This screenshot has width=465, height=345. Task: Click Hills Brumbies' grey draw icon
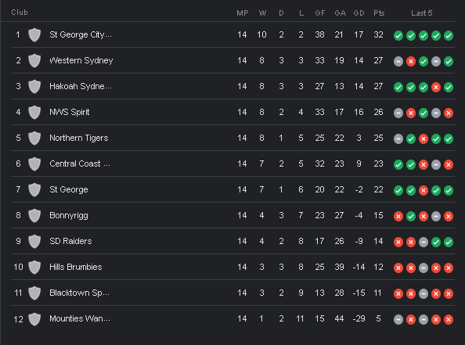click(x=424, y=268)
